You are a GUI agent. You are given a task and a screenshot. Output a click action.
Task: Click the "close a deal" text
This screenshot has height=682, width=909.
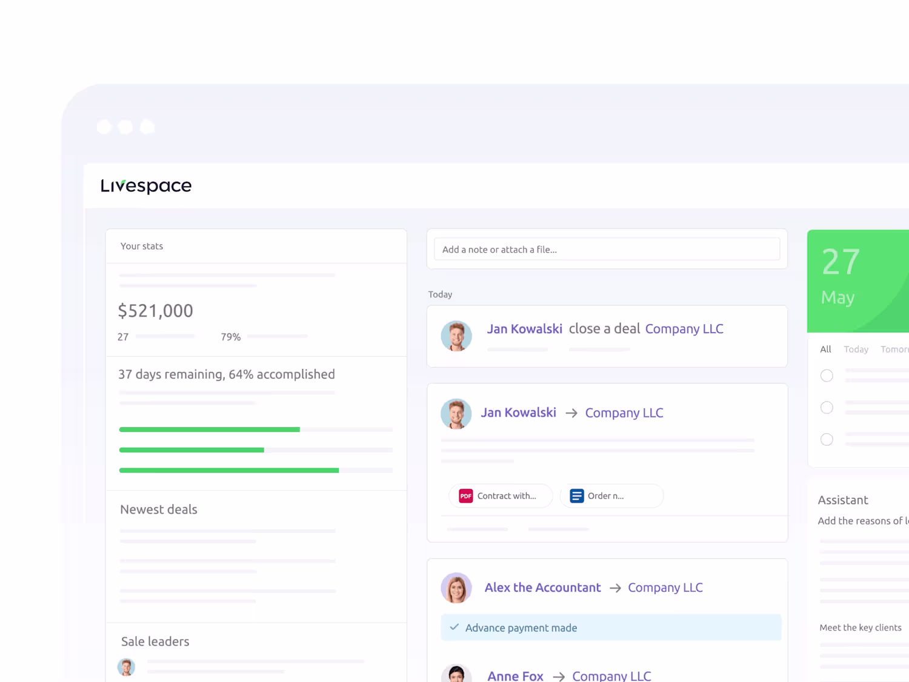coord(604,329)
